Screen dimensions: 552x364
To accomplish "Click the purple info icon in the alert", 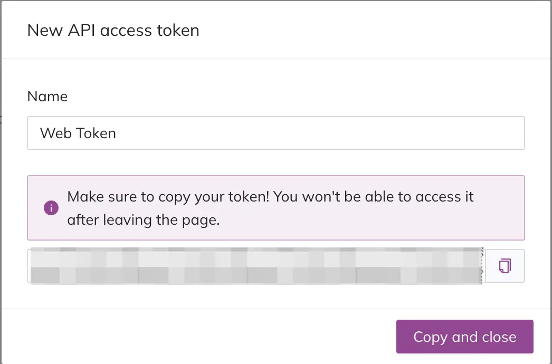I will coord(51,208).
